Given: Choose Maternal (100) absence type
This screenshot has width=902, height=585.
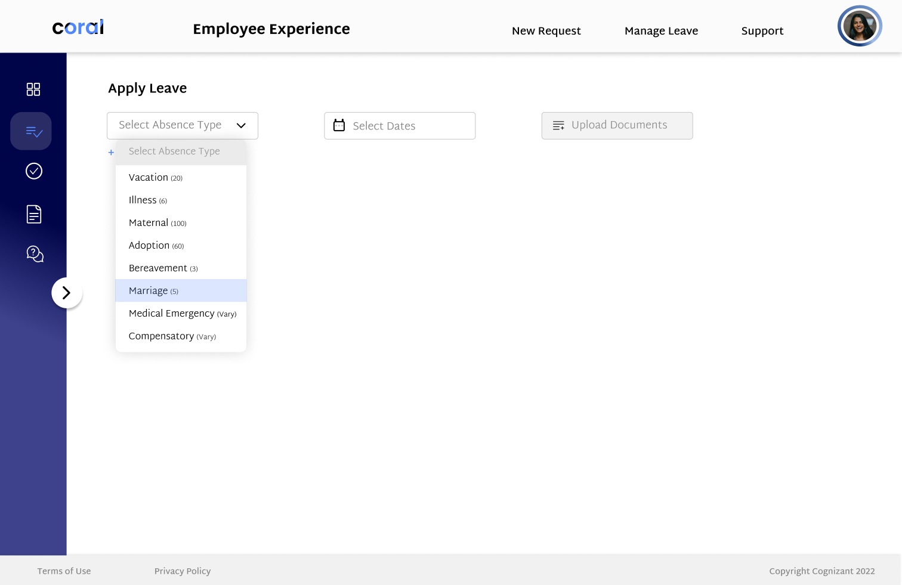Looking at the screenshot, I should 181,223.
